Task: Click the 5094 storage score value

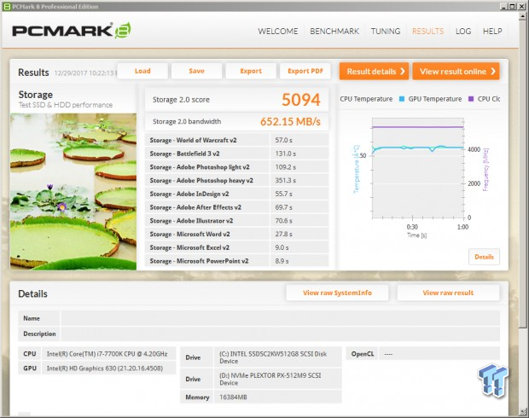Action: pos(300,100)
